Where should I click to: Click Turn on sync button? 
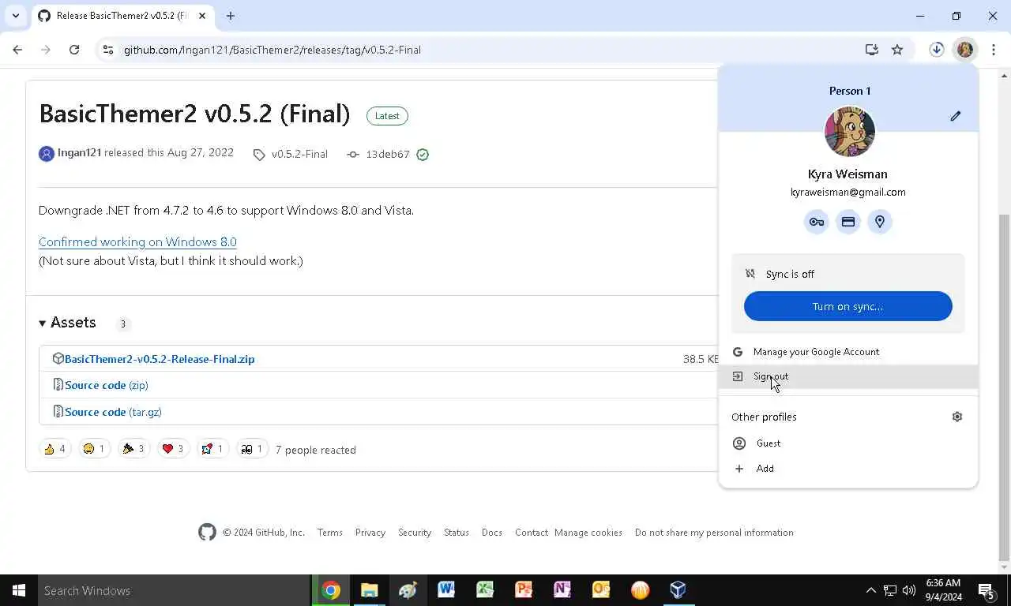click(x=848, y=306)
